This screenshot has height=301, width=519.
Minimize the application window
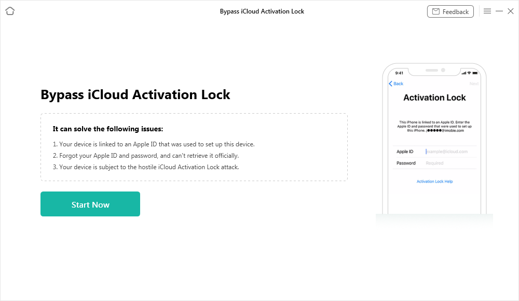(x=499, y=11)
